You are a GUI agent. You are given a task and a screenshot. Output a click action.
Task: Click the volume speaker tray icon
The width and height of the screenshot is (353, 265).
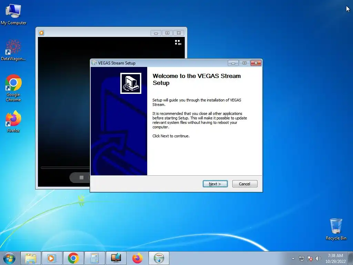click(x=318, y=258)
